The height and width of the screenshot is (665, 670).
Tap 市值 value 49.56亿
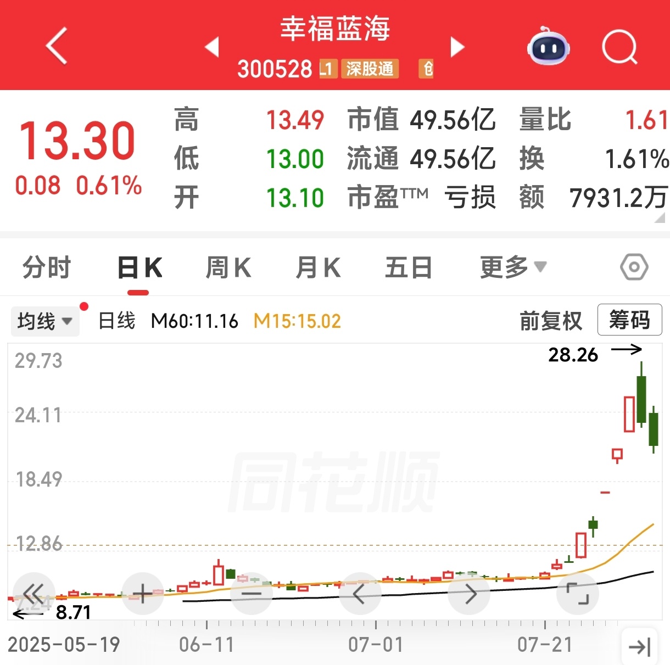click(453, 120)
